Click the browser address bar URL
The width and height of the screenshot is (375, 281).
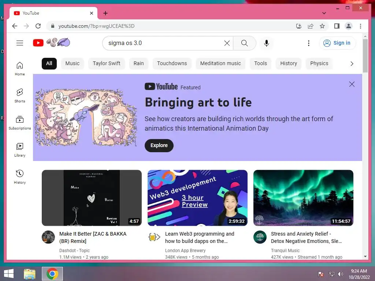96,26
